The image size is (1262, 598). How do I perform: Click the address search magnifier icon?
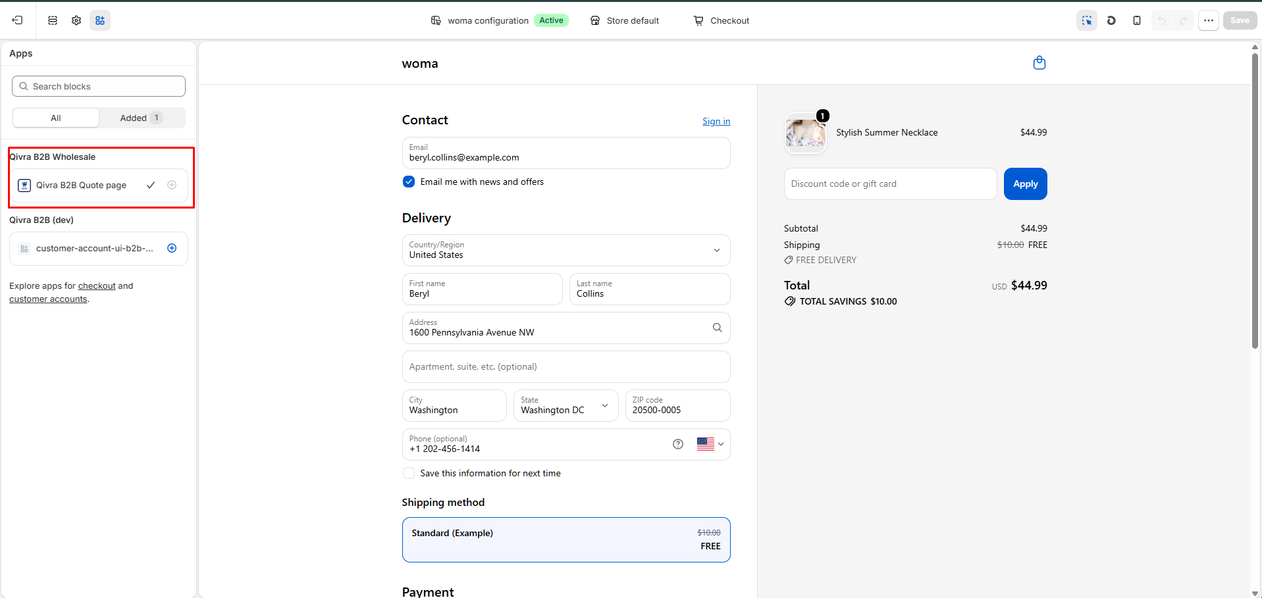[x=717, y=328]
